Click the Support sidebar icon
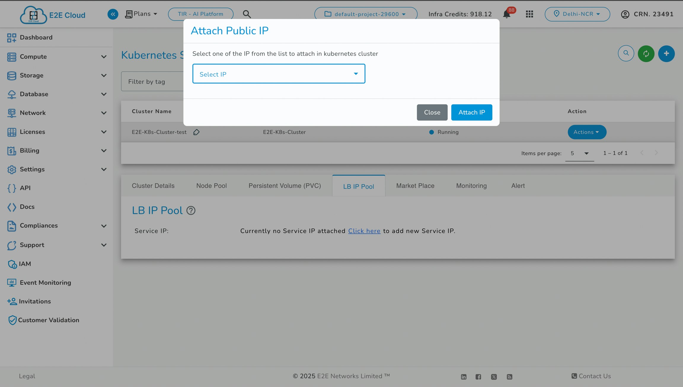Viewport: 683px width, 387px height. [x=12, y=245]
